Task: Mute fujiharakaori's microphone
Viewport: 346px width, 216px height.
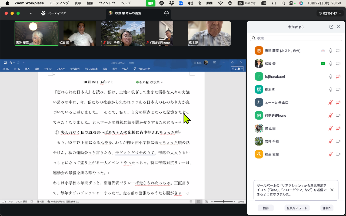Action: click(x=330, y=76)
